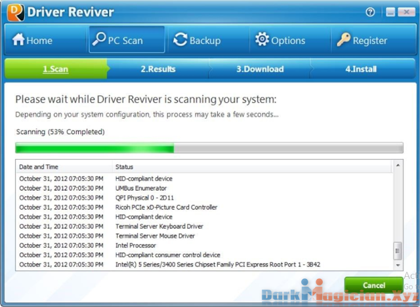Select Terminal Server Mouse Driver row
The height and width of the screenshot is (307, 420).
point(204,236)
